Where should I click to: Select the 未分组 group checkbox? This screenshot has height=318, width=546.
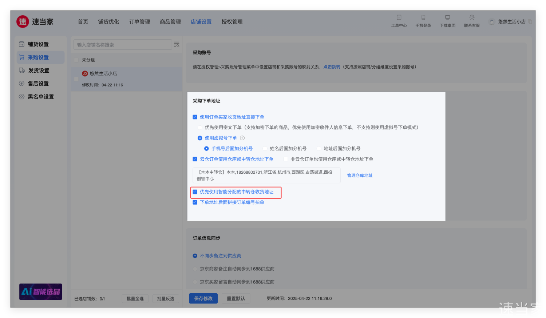pos(76,60)
